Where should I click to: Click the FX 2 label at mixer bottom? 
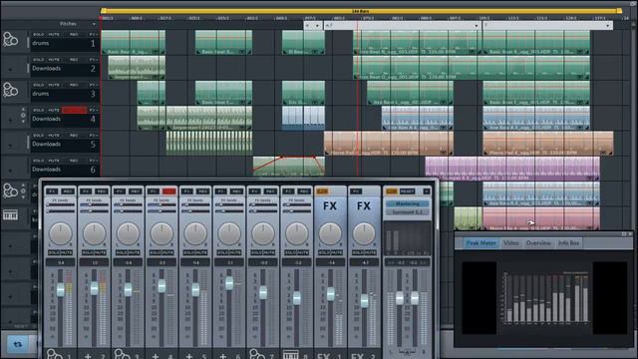[x=363, y=356]
